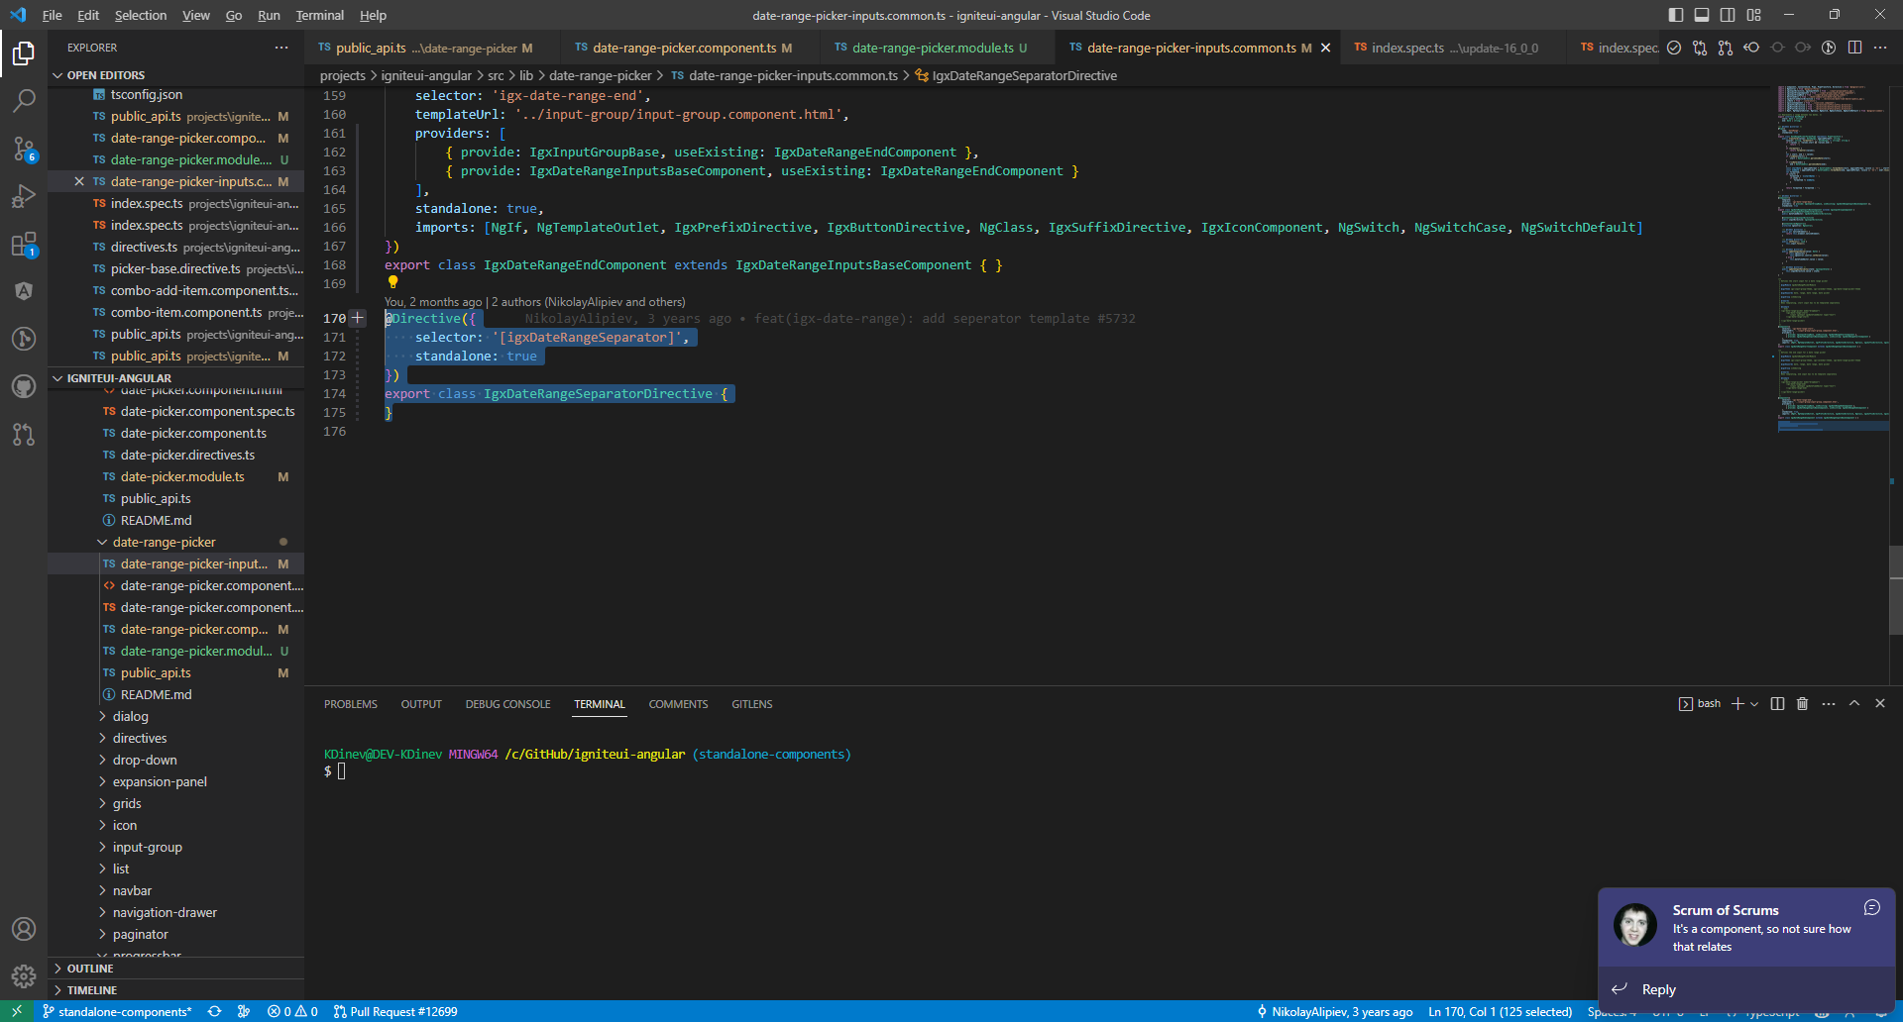1903x1022 pixels.
Task: Click the Pull Request #12699 status bar link
Action: click(x=394, y=1011)
